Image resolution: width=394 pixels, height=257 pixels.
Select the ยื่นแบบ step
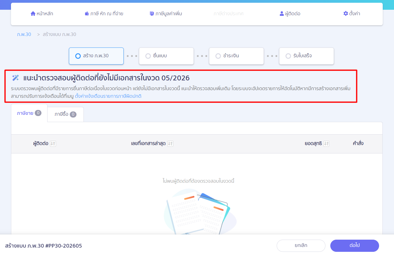tap(166, 56)
